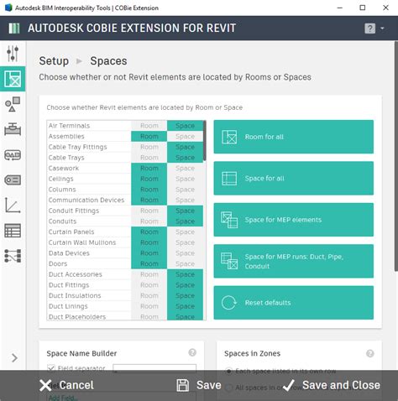Set Curtain Panels to Space
Viewport: 398px width, 401px height.
tap(185, 232)
